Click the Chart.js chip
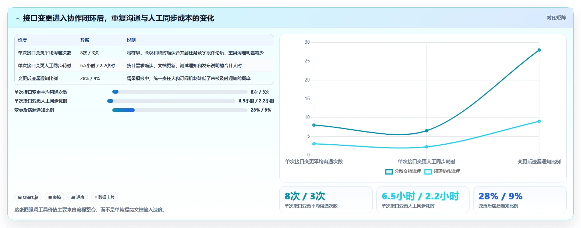Screen dimensions: 581x228 coord(28,197)
